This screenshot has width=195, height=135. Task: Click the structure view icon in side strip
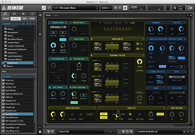[40, 15]
